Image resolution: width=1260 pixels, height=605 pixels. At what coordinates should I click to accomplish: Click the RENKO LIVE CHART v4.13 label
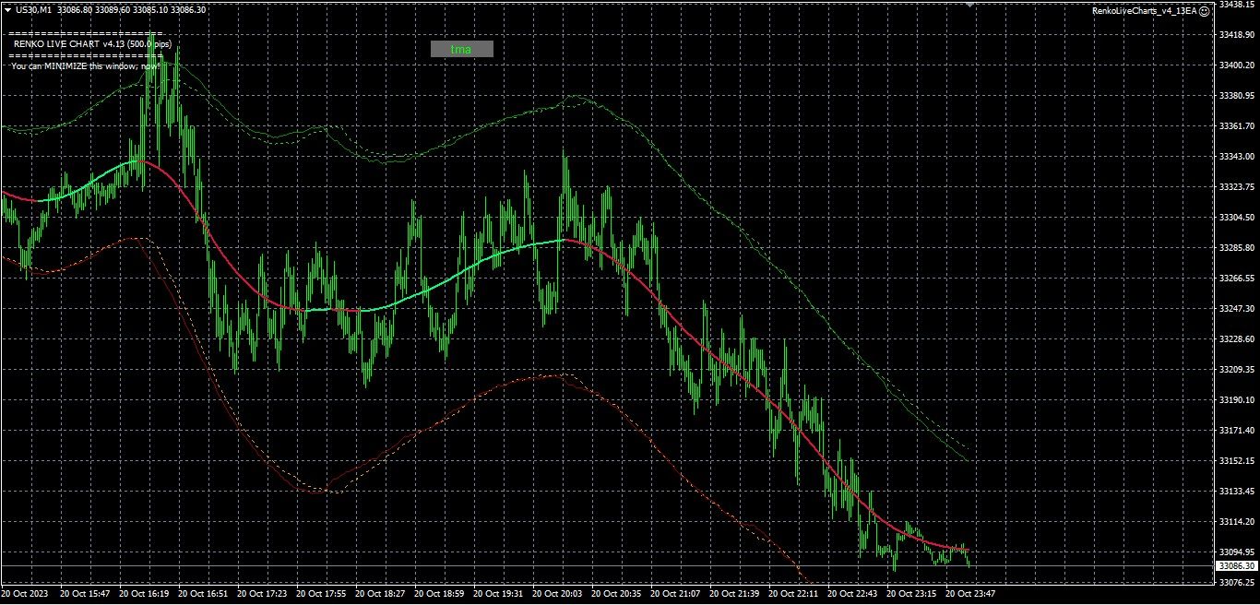92,43
